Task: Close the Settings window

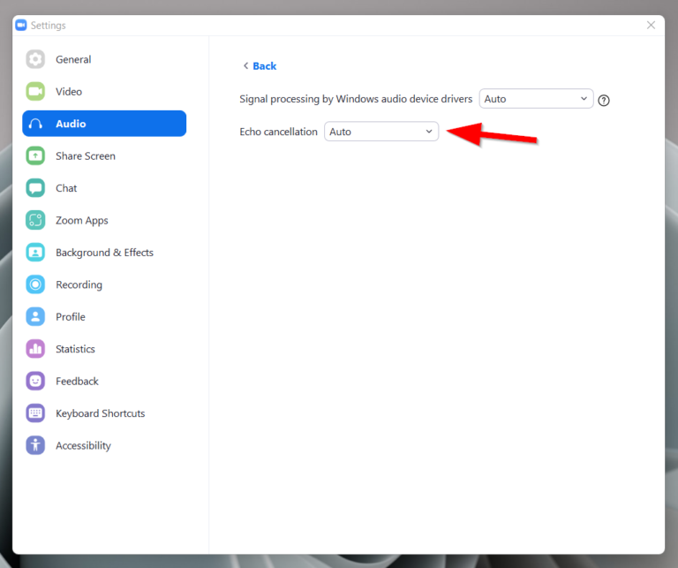Action: tap(651, 25)
